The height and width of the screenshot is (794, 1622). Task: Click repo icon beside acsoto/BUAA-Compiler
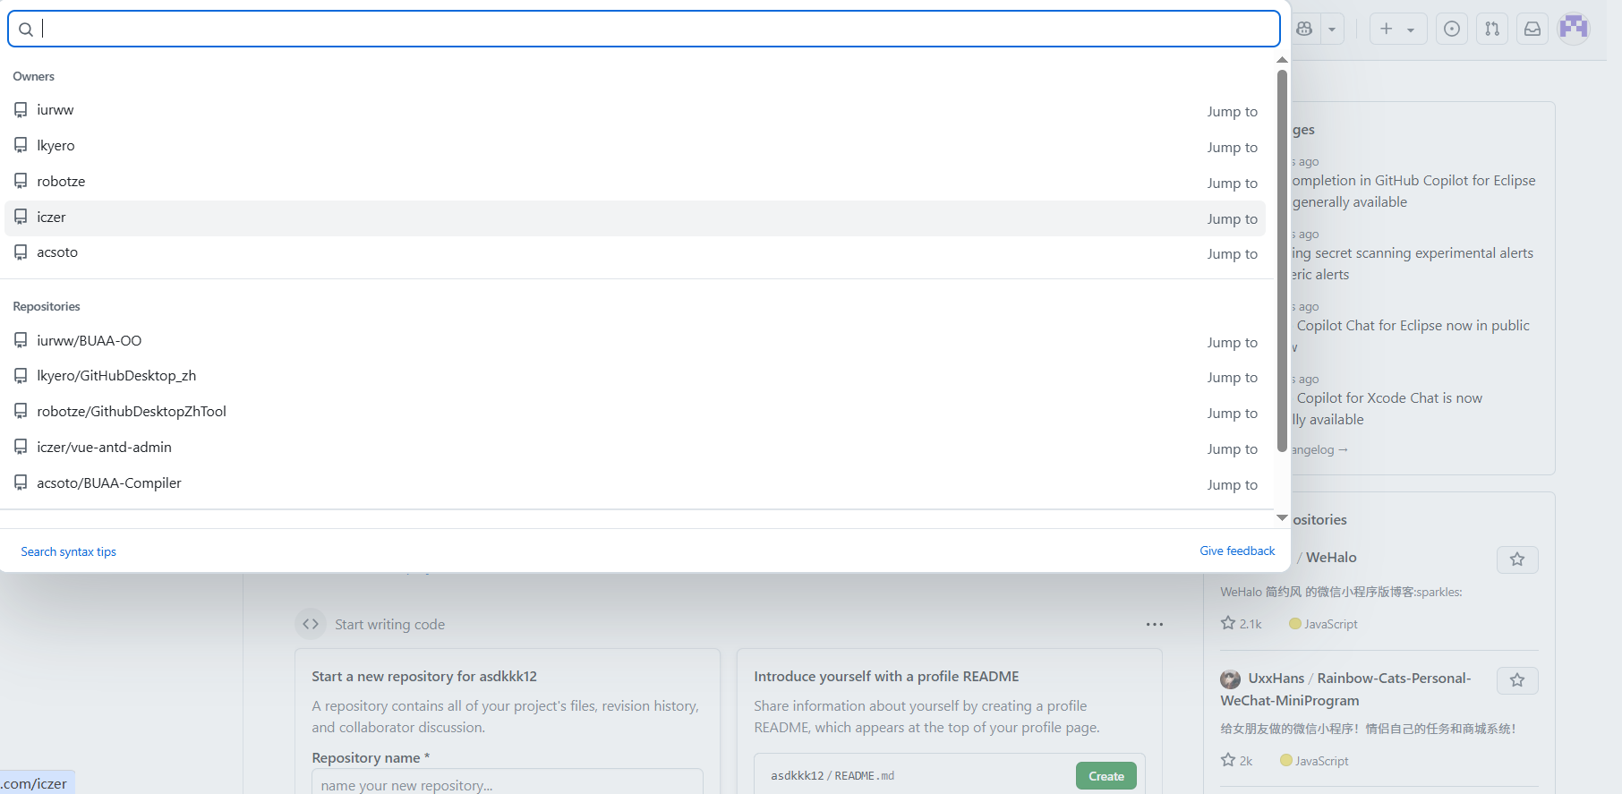(21, 483)
